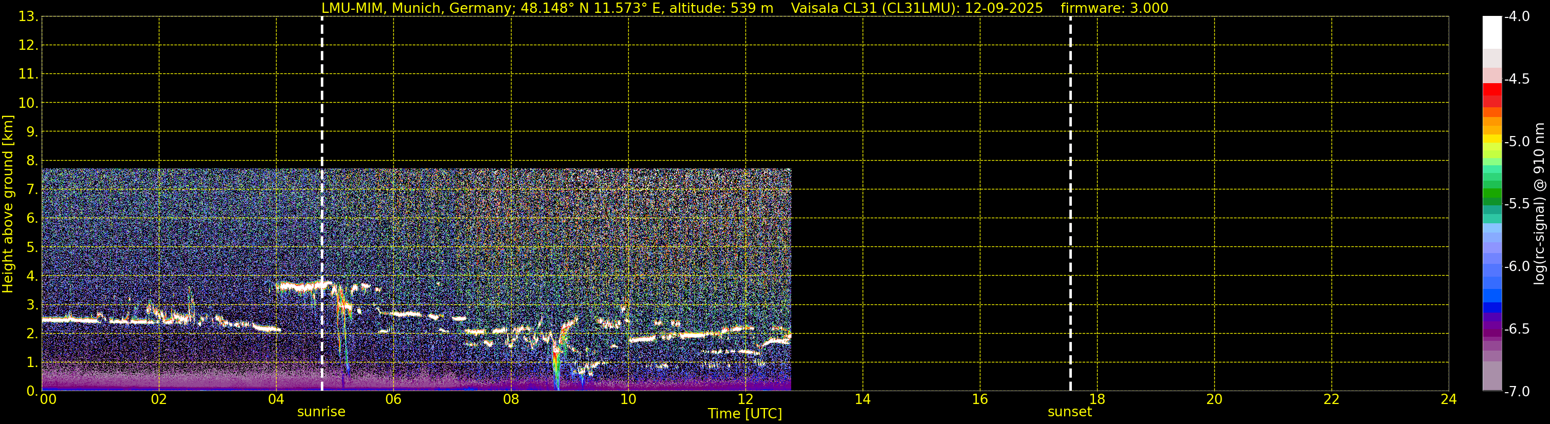The width and height of the screenshot is (1550, 424).
Task: Click the '24' time axis tick label
Action: pos(1449,399)
